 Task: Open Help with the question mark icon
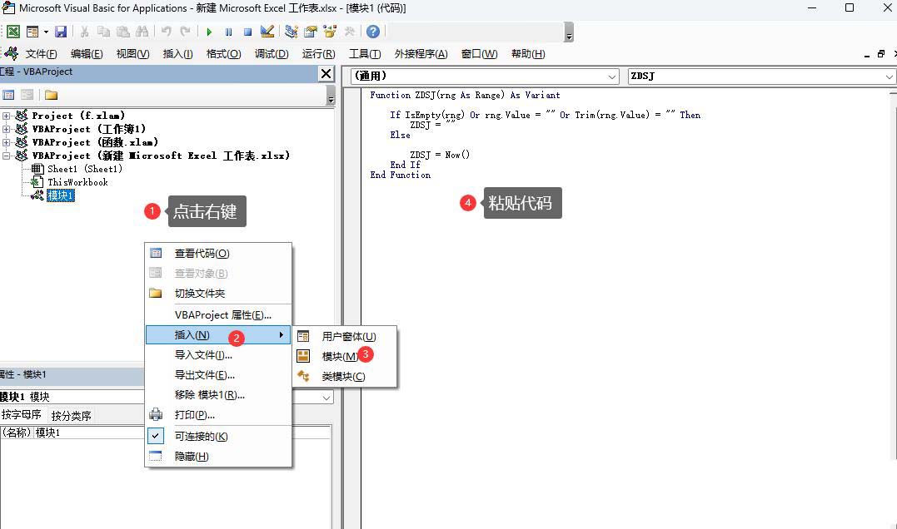point(373,32)
